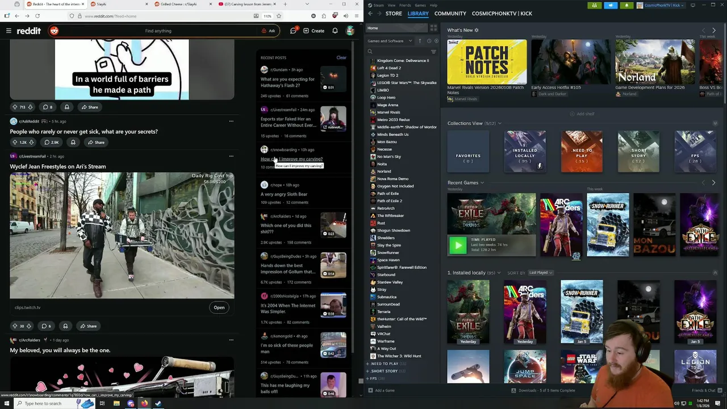Toggle Steam ready-to-play filter icon
Viewport: 727px width, 409px height.
436,41
